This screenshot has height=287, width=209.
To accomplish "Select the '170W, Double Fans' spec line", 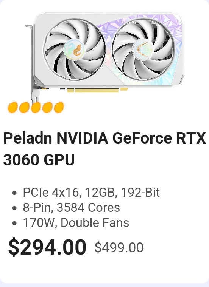I will [x=76, y=223].
